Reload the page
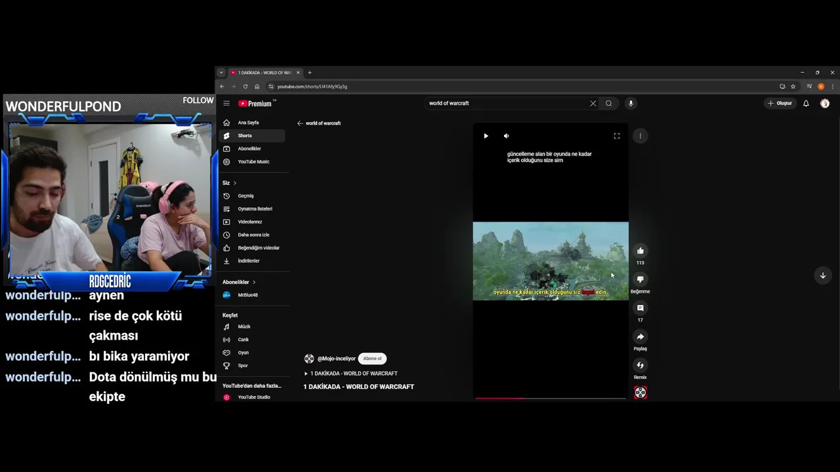 (245, 87)
